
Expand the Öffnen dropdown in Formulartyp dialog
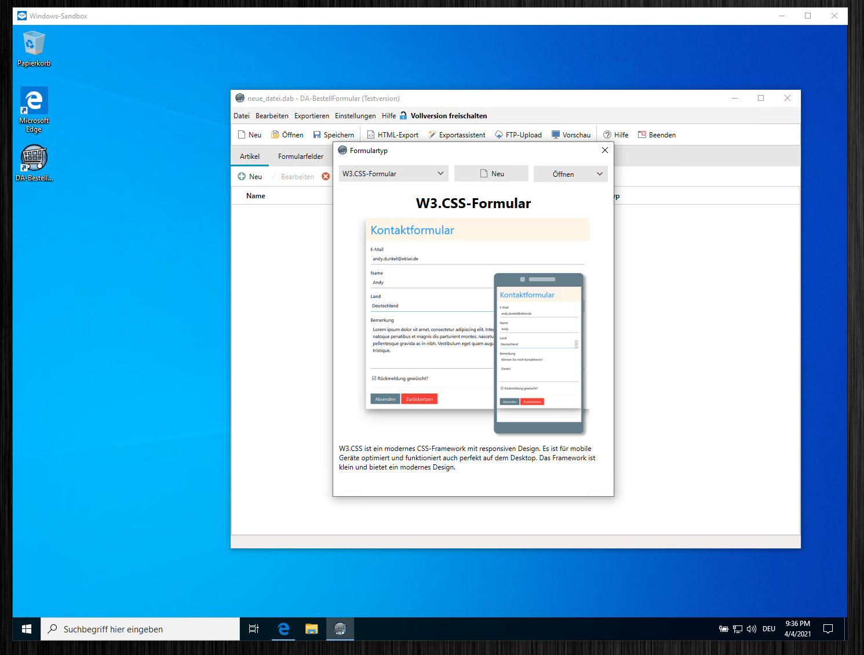click(x=599, y=174)
